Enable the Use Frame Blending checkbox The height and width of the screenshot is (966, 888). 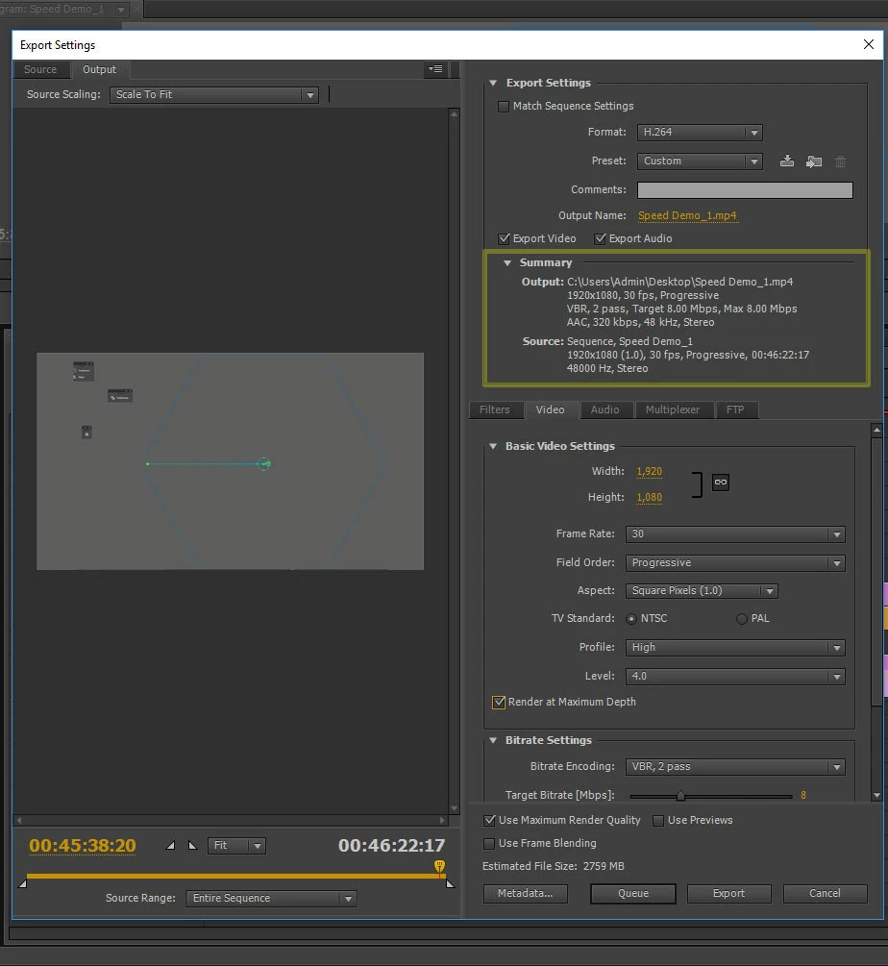click(x=489, y=843)
